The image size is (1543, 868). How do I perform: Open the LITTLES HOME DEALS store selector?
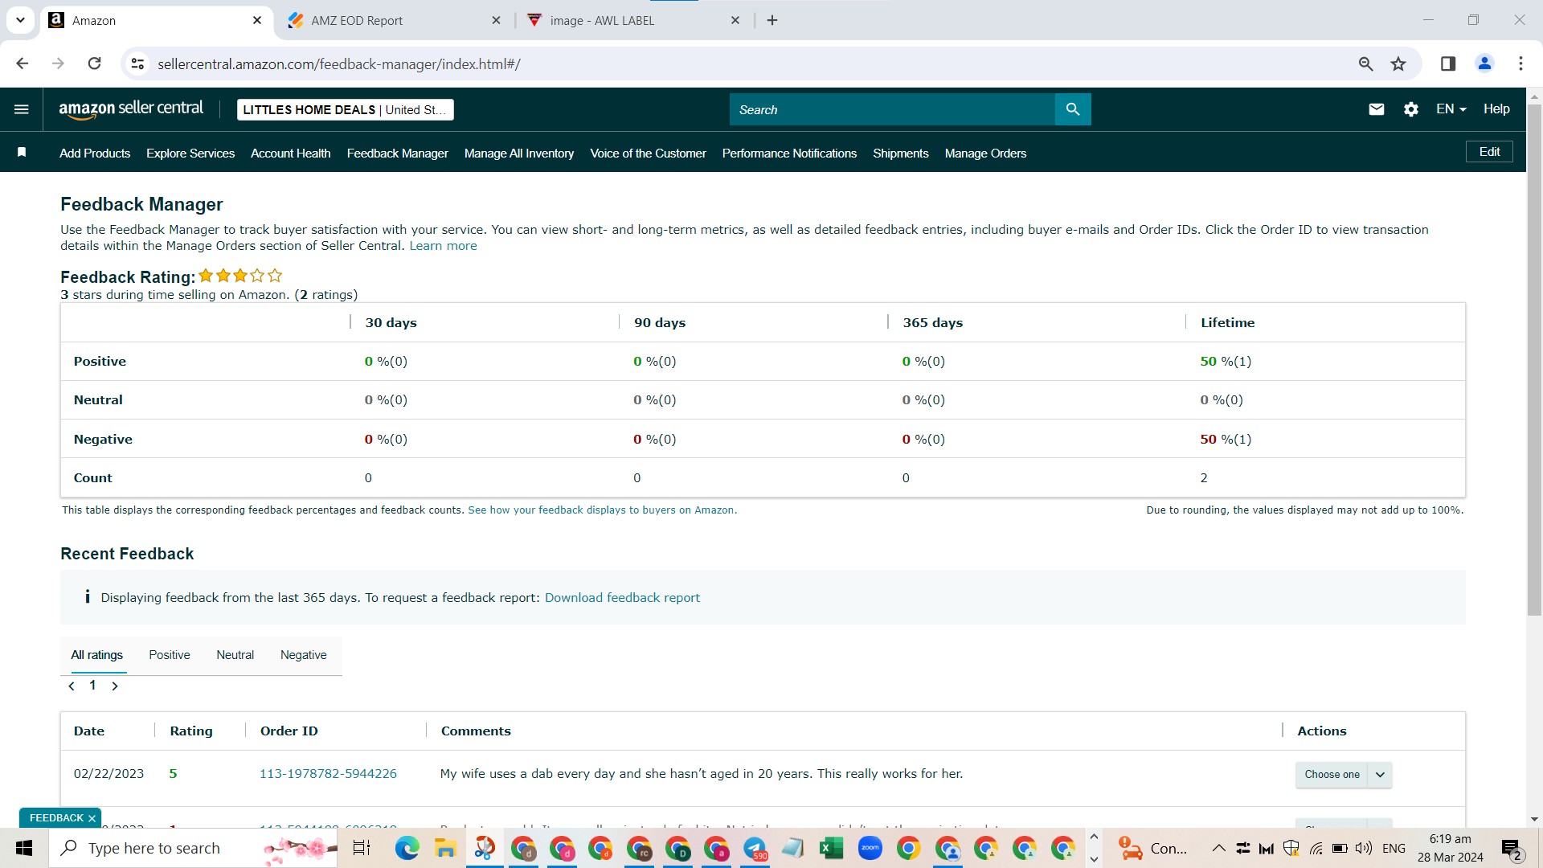click(x=346, y=110)
